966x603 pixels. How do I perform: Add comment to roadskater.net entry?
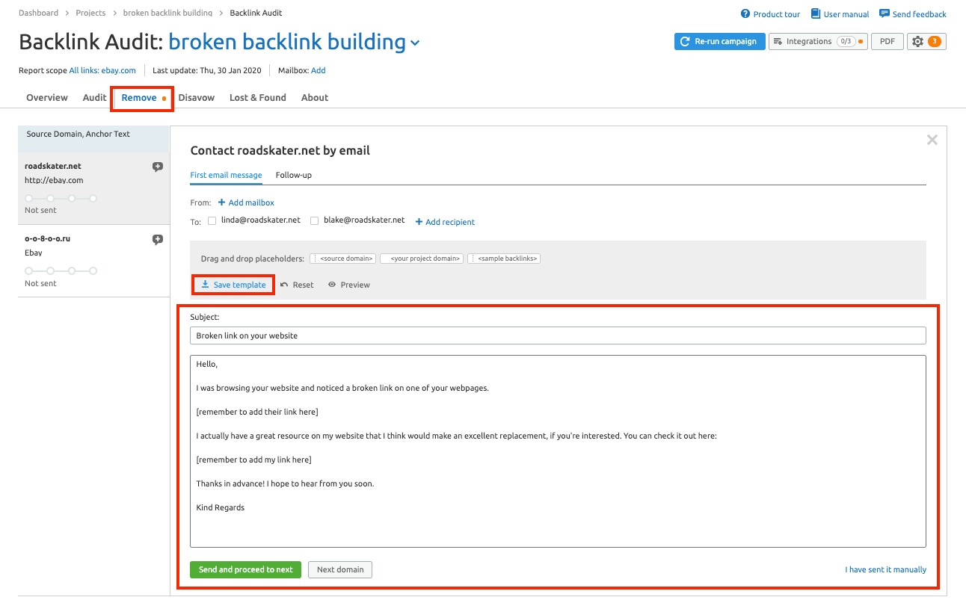[x=157, y=167]
